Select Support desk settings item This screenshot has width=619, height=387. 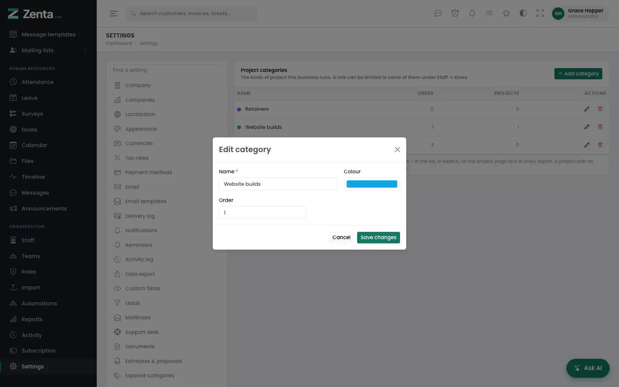click(x=167, y=332)
